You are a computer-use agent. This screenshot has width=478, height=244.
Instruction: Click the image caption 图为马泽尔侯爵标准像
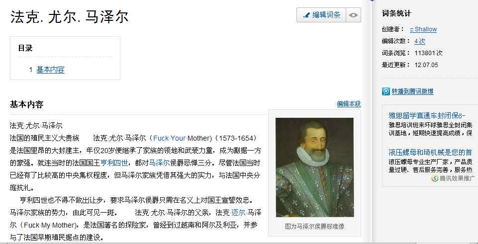click(314, 227)
